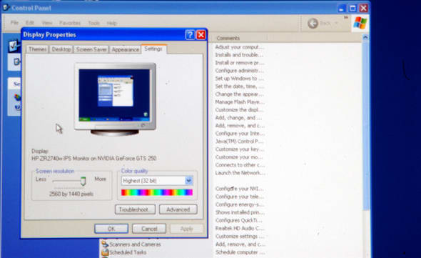
Task: Open the Scanners and Cameras icon
Action: (x=104, y=244)
